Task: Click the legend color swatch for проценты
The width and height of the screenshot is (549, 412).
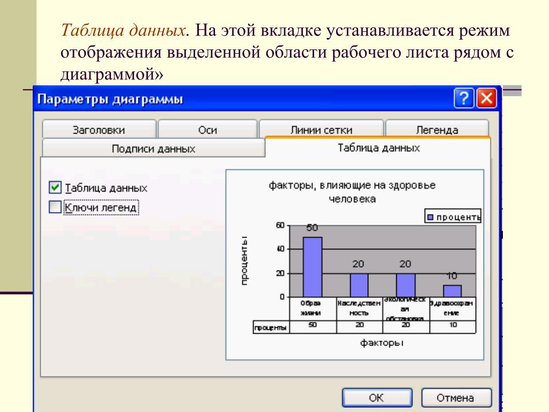Action: pos(431,217)
